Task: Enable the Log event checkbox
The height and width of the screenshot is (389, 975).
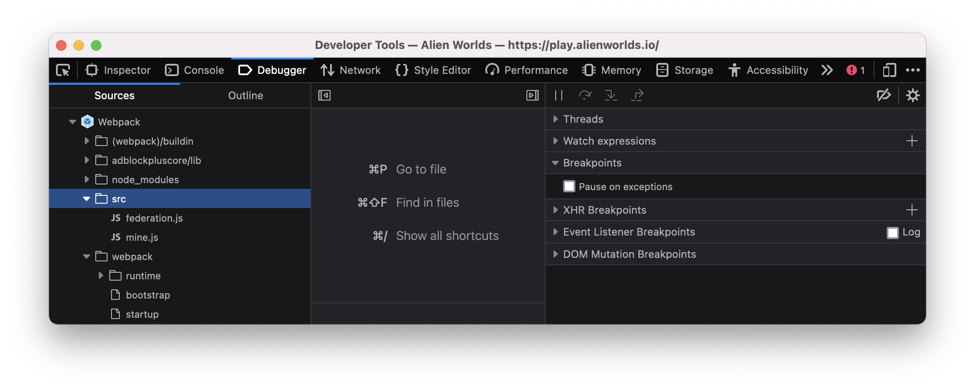Action: click(893, 232)
